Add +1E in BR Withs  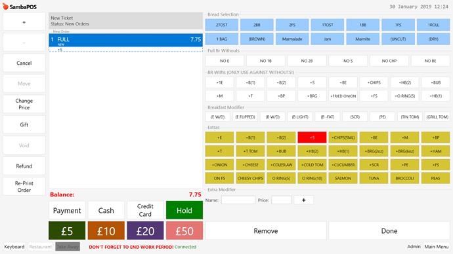[x=219, y=82]
